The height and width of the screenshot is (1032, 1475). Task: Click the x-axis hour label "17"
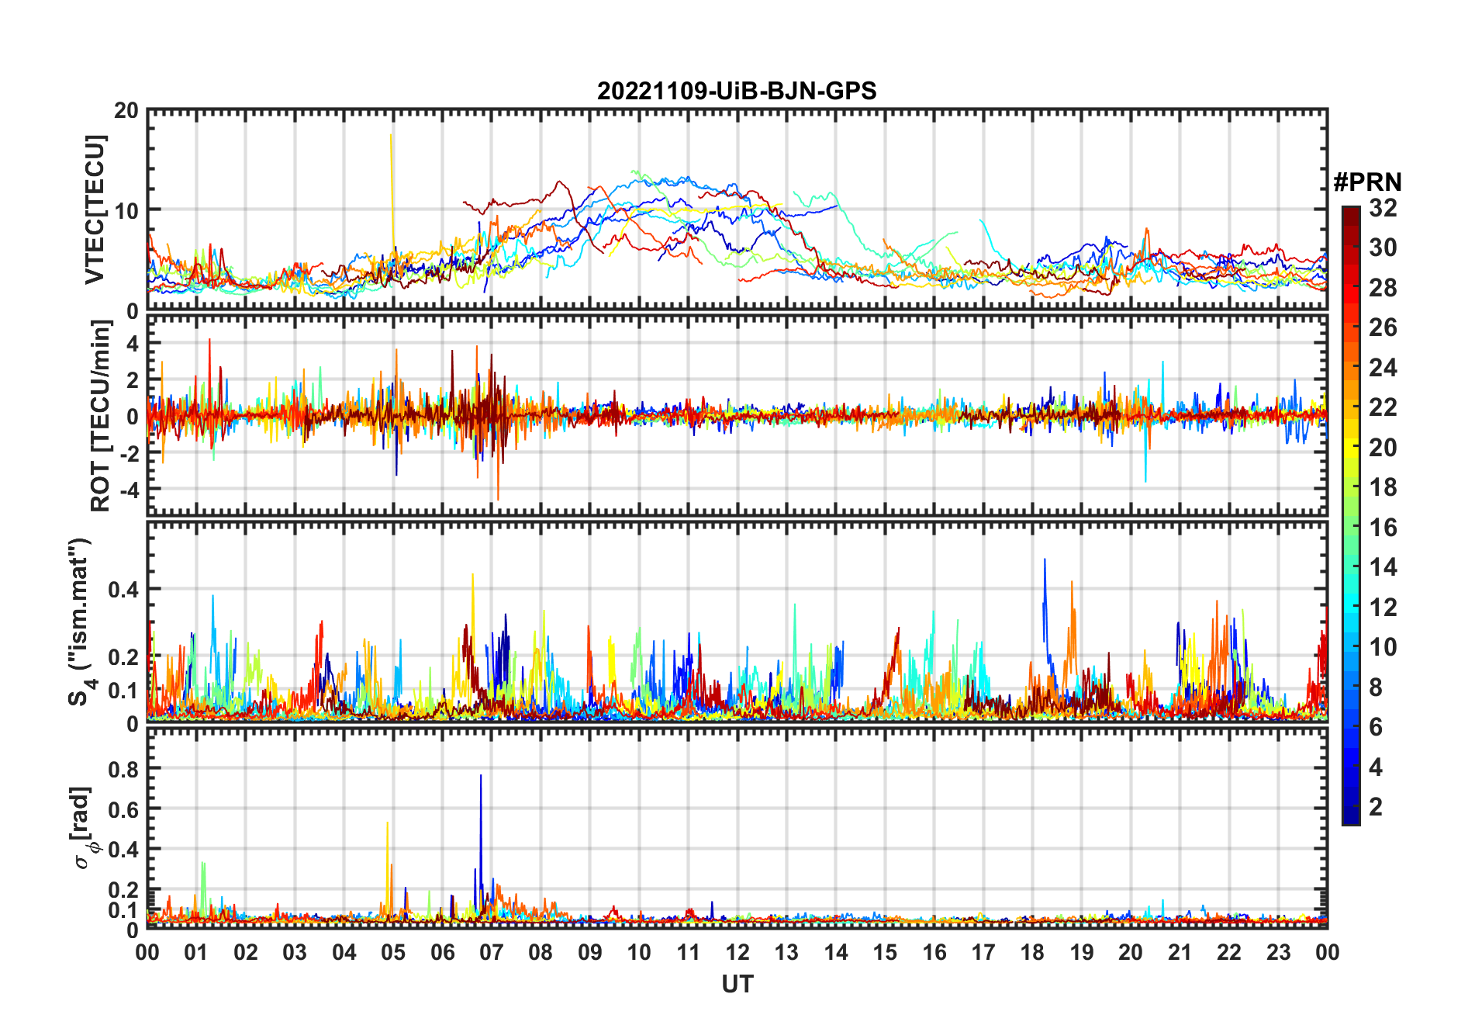click(983, 952)
